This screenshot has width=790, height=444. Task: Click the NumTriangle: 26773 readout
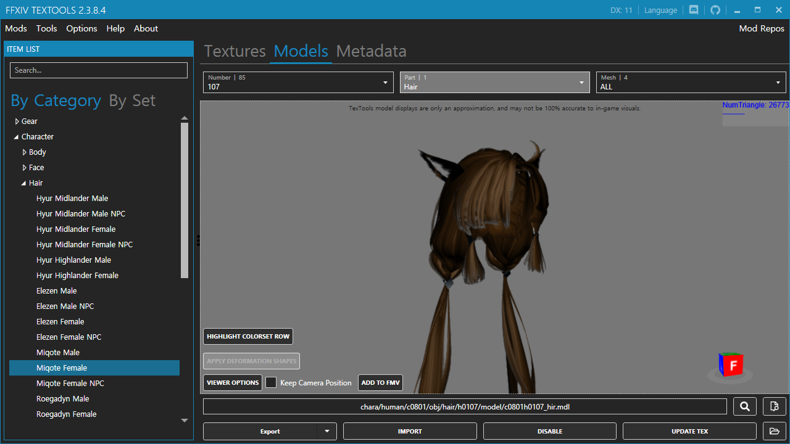coord(755,105)
